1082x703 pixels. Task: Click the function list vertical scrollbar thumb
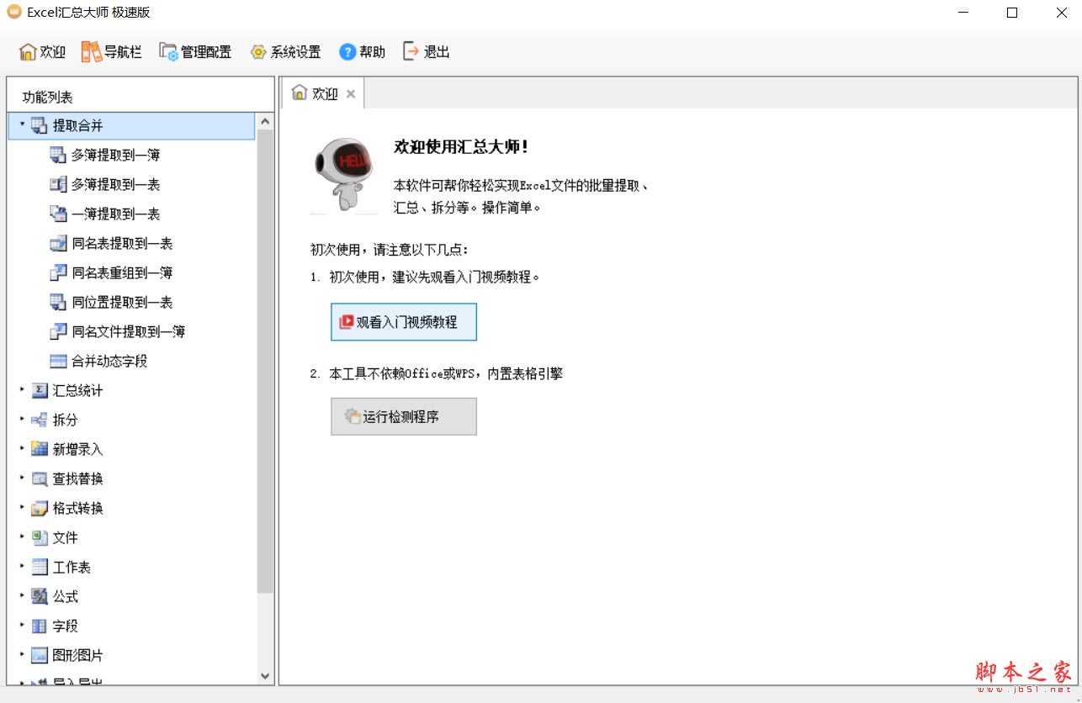click(x=266, y=362)
